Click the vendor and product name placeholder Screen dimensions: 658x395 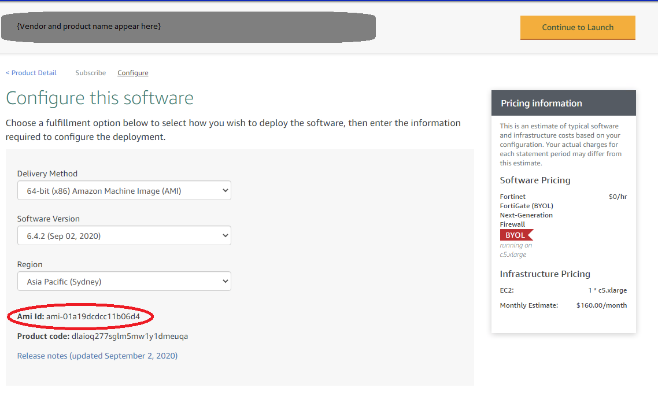[89, 27]
